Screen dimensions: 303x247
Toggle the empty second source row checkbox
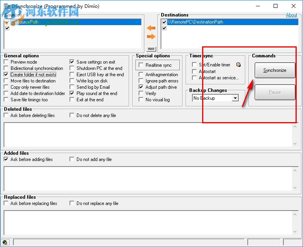pos(7,28)
